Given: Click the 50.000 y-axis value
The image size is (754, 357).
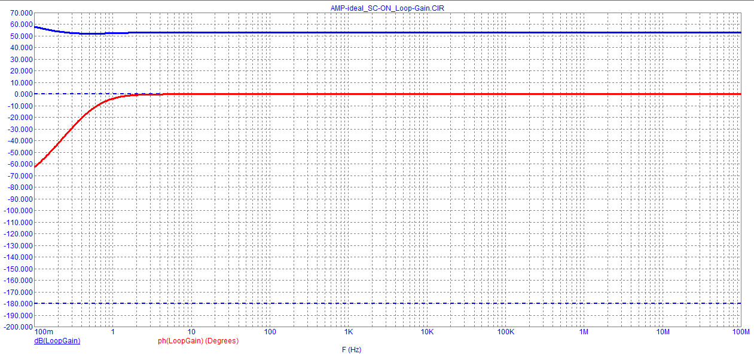Looking at the screenshot, I should [22, 36].
